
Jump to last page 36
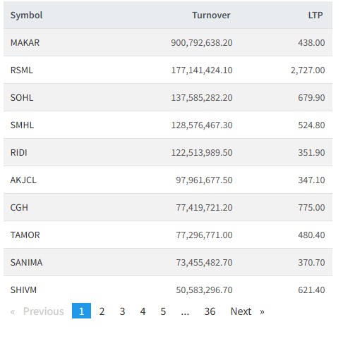pyautogui.click(x=210, y=311)
